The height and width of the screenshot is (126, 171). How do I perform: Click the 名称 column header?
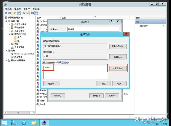(48, 18)
